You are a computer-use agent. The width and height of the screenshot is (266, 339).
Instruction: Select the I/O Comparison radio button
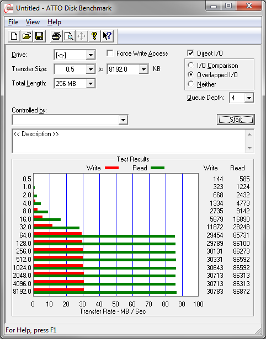pos(191,65)
